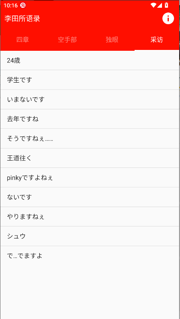The width and height of the screenshot is (180, 319).
Task: Tap the 学生です list entry
Action: click(90, 80)
